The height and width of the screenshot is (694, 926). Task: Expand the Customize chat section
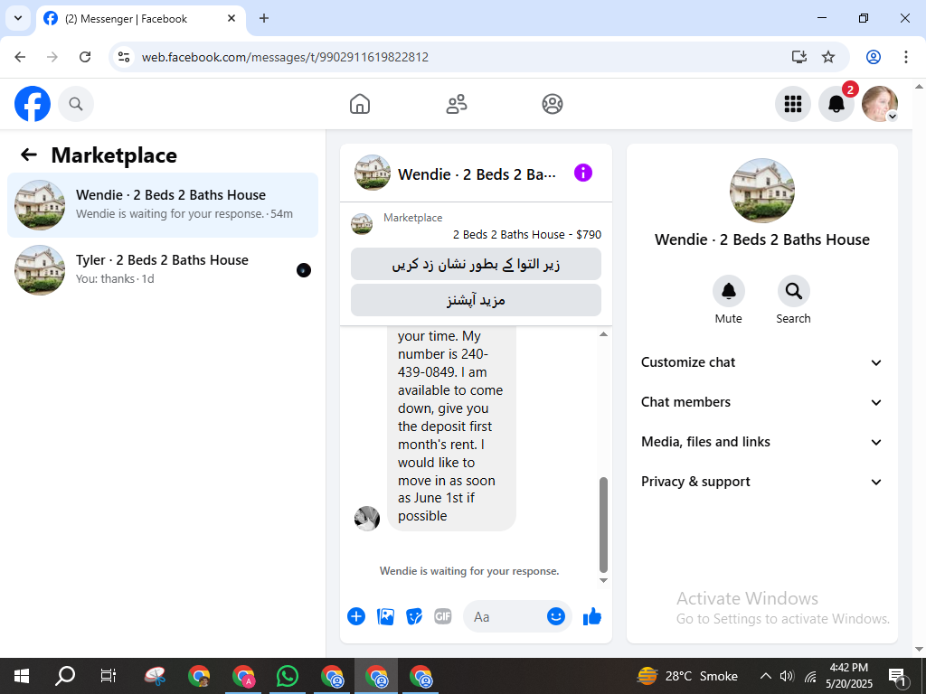pyautogui.click(x=761, y=362)
